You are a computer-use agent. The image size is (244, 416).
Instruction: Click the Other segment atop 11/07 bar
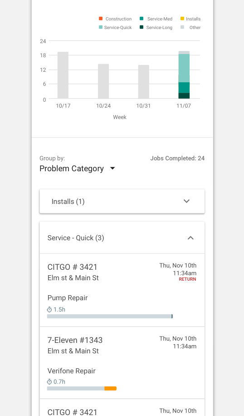184,53
